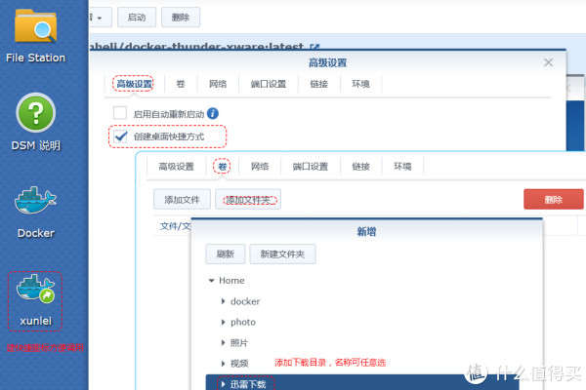This screenshot has width=586, height=390.
Task: Click the 添加文件夹 button
Action: pos(248,200)
